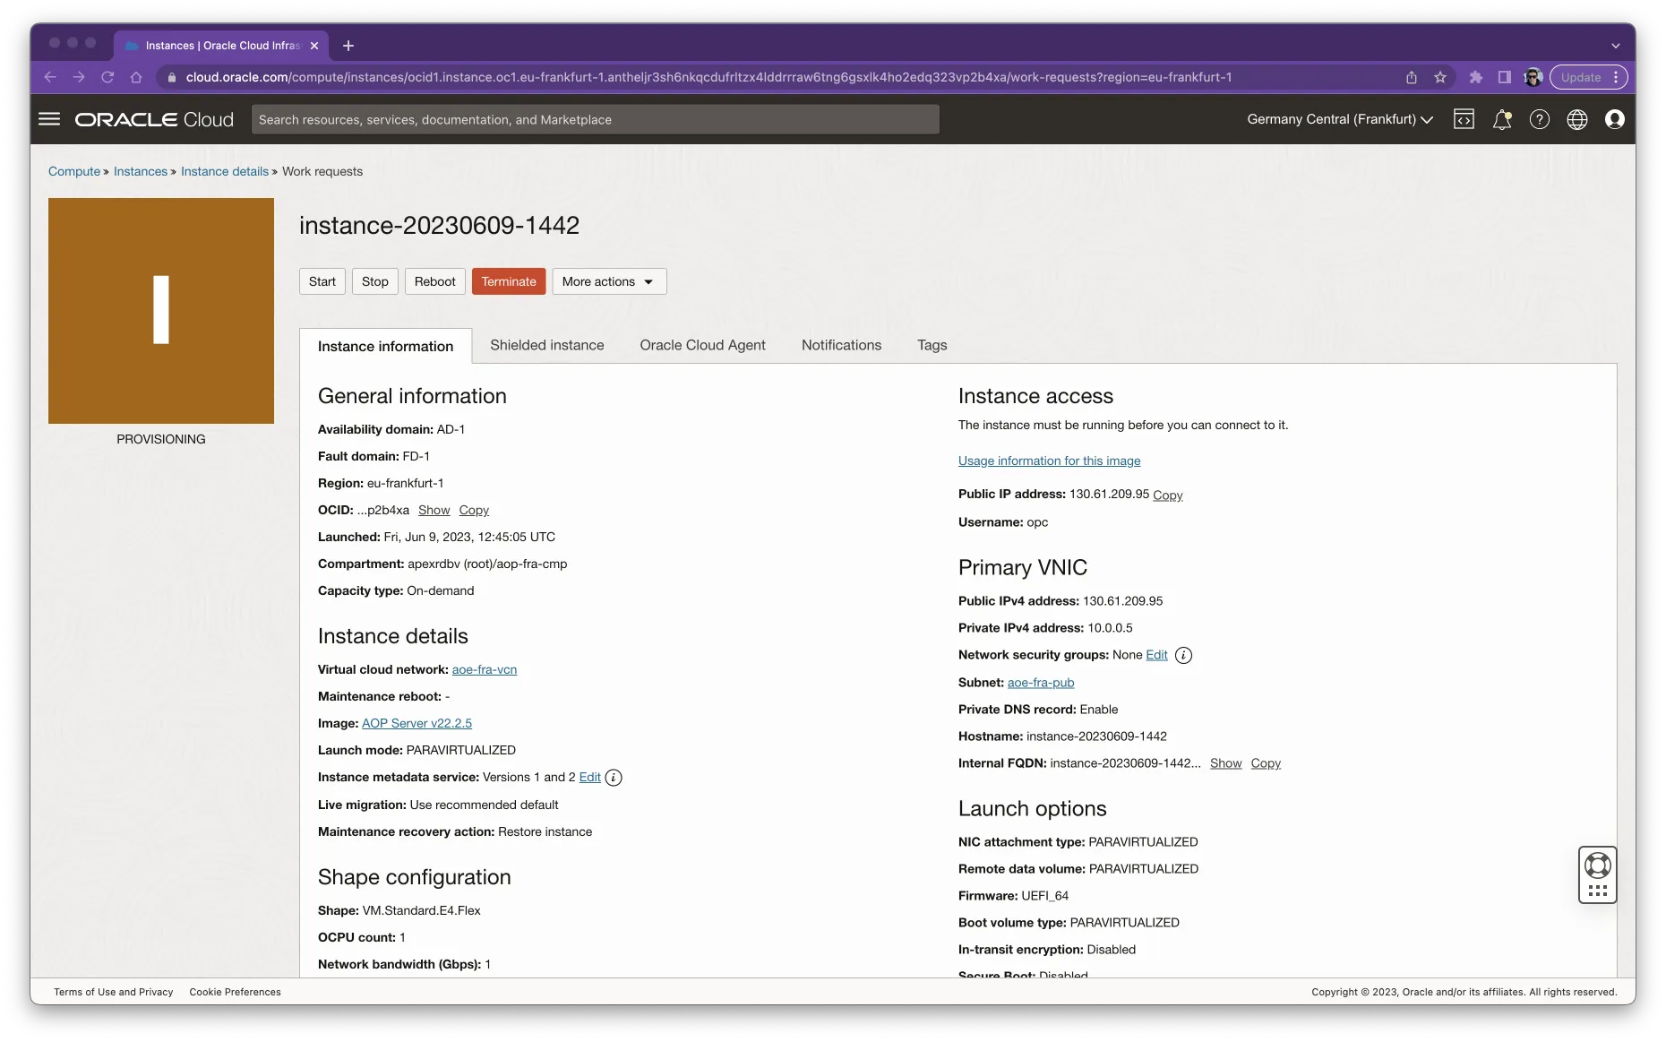Click the Stop instance button
The height and width of the screenshot is (1042, 1666).
pos(375,281)
